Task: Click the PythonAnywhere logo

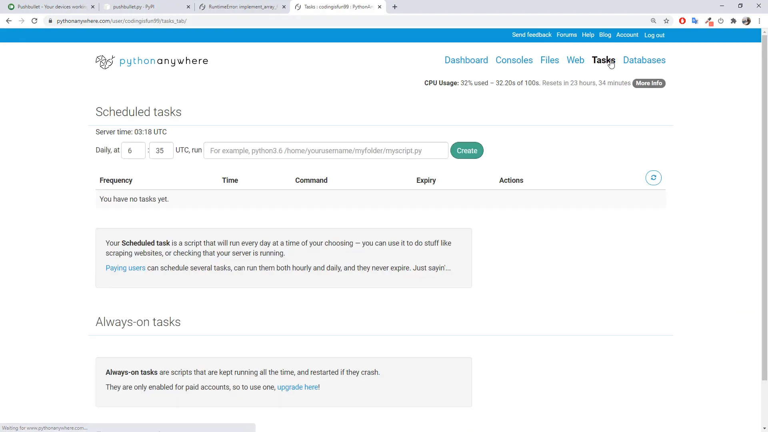Action: tap(152, 61)
